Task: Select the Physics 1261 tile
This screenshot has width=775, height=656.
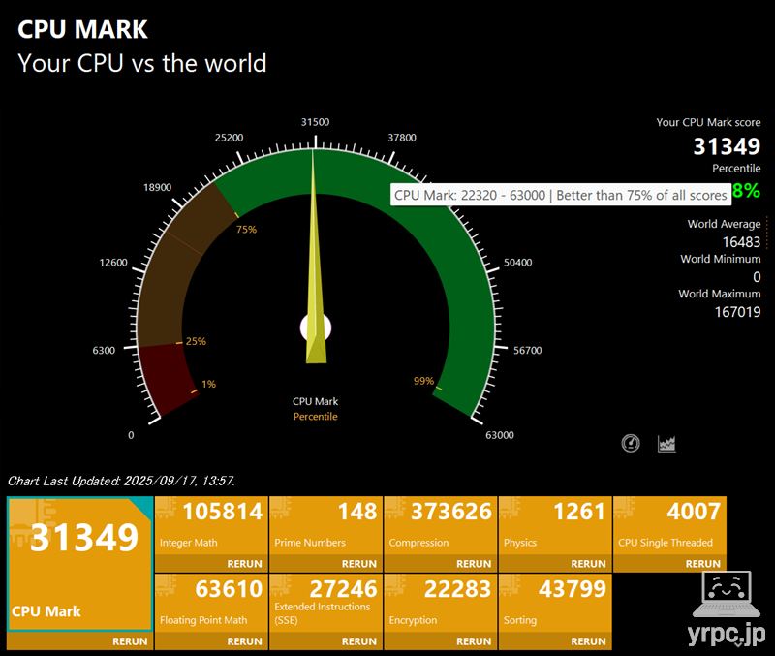Action: [555, 525]
